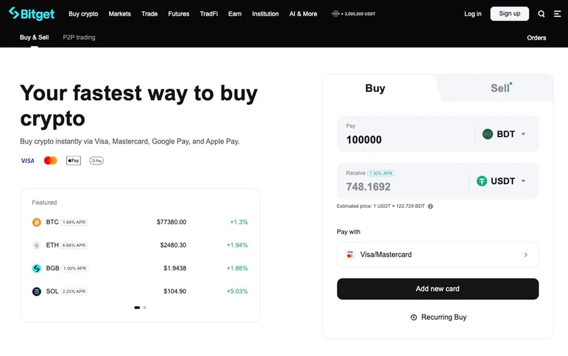
Task: Click the BGB coin icon
Action: point(37,268)
